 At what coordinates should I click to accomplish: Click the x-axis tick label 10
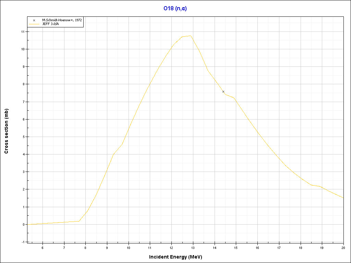coord(129,248)
